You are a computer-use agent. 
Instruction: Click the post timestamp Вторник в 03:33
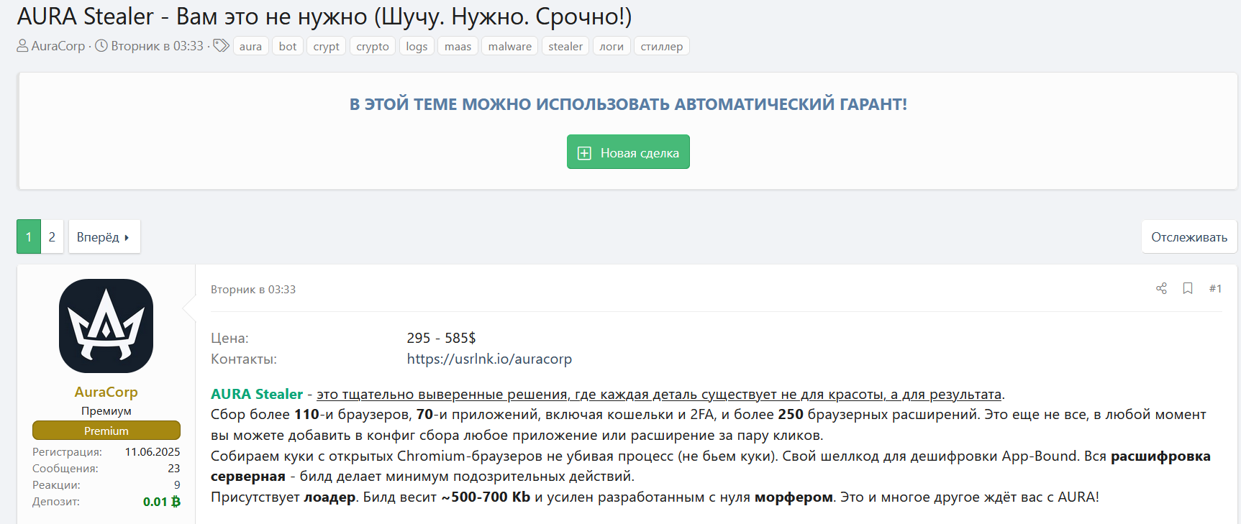click(x=253, y=289)
